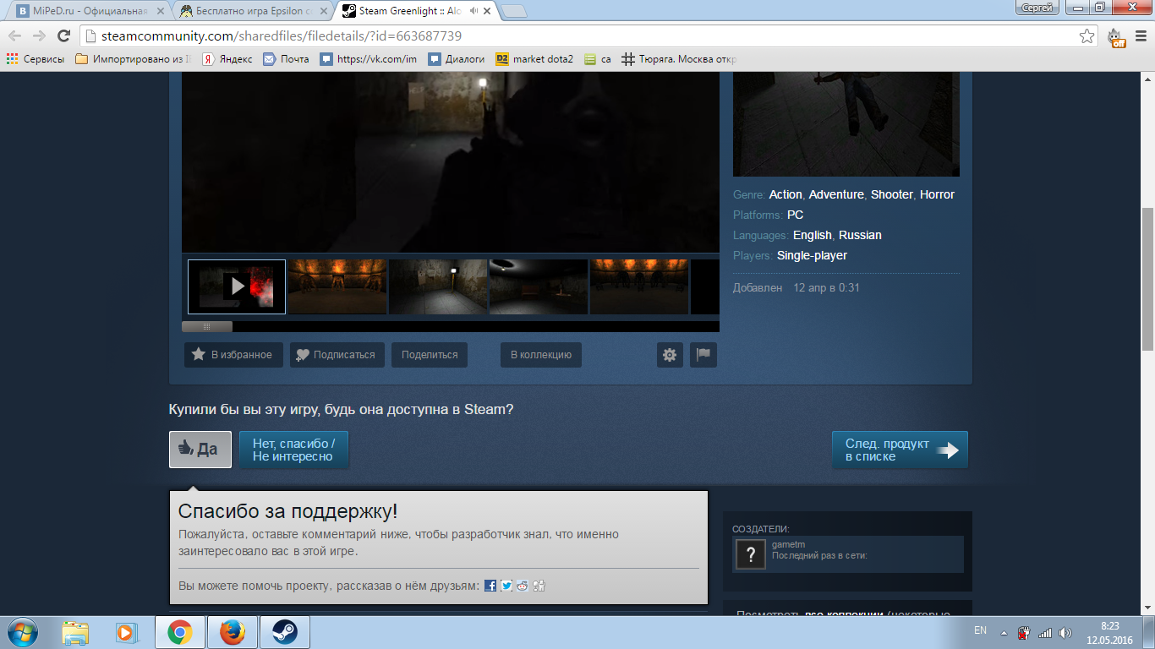Share the project on Twitter

click(x=506, y=586)
